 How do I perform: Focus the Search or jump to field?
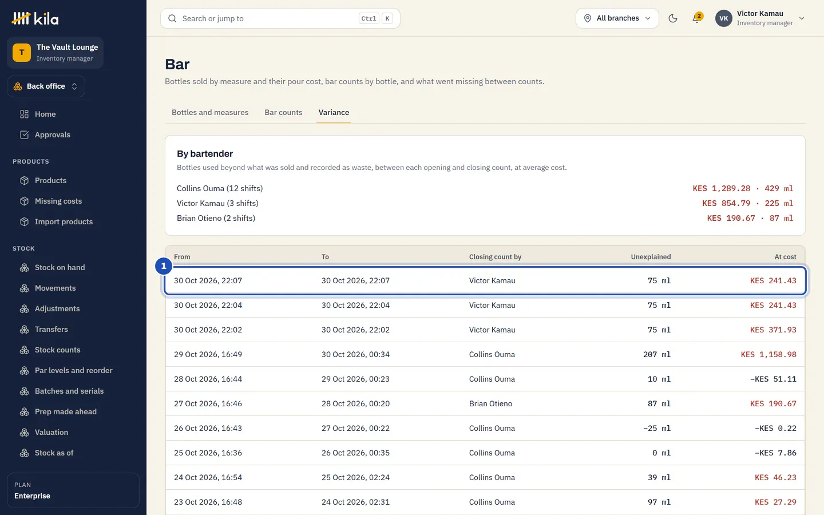tap(280, 18)
